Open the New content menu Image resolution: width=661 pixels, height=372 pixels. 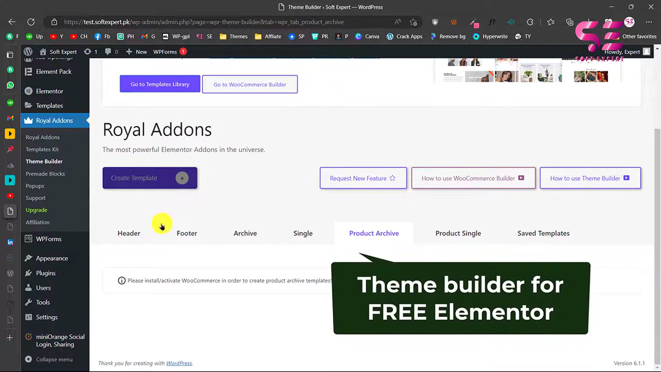(x=137, y=52)
